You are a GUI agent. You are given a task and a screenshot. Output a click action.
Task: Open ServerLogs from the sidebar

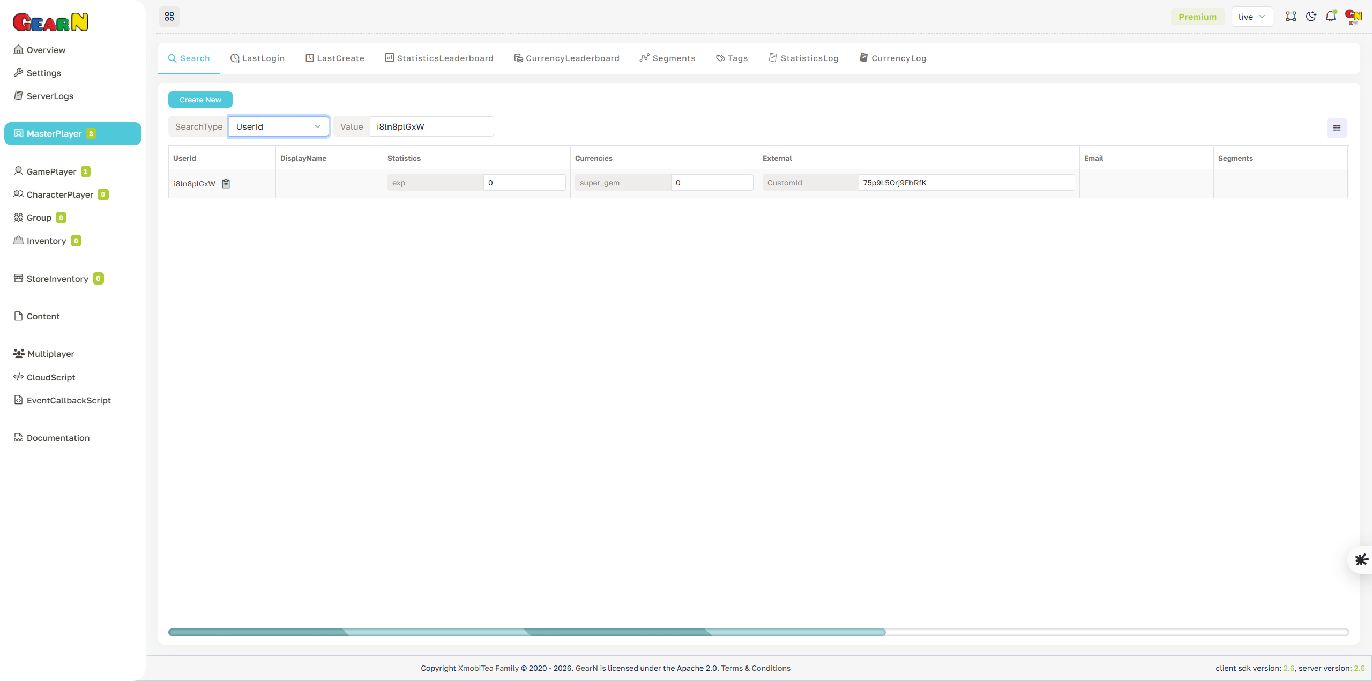[x=50, y=96]
